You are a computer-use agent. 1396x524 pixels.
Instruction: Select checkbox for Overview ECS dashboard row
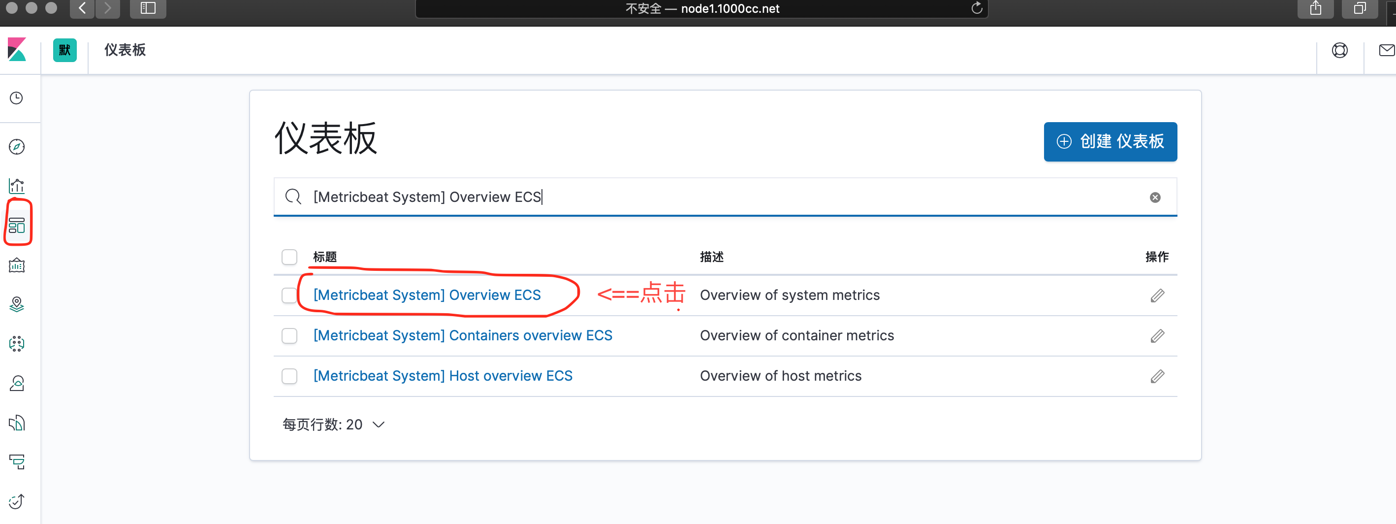pos(289,295)
